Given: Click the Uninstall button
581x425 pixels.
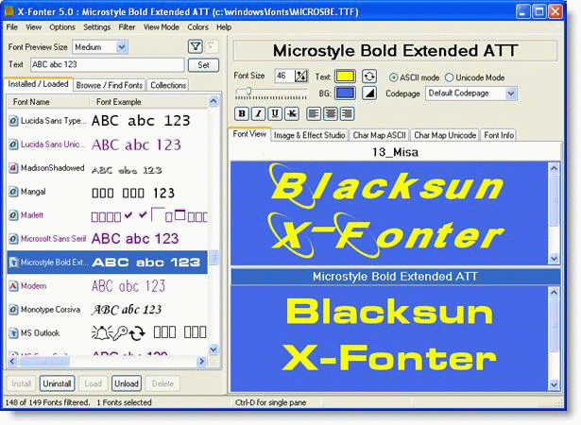Looking at the screenshot, I should click(x=57, y=383).
